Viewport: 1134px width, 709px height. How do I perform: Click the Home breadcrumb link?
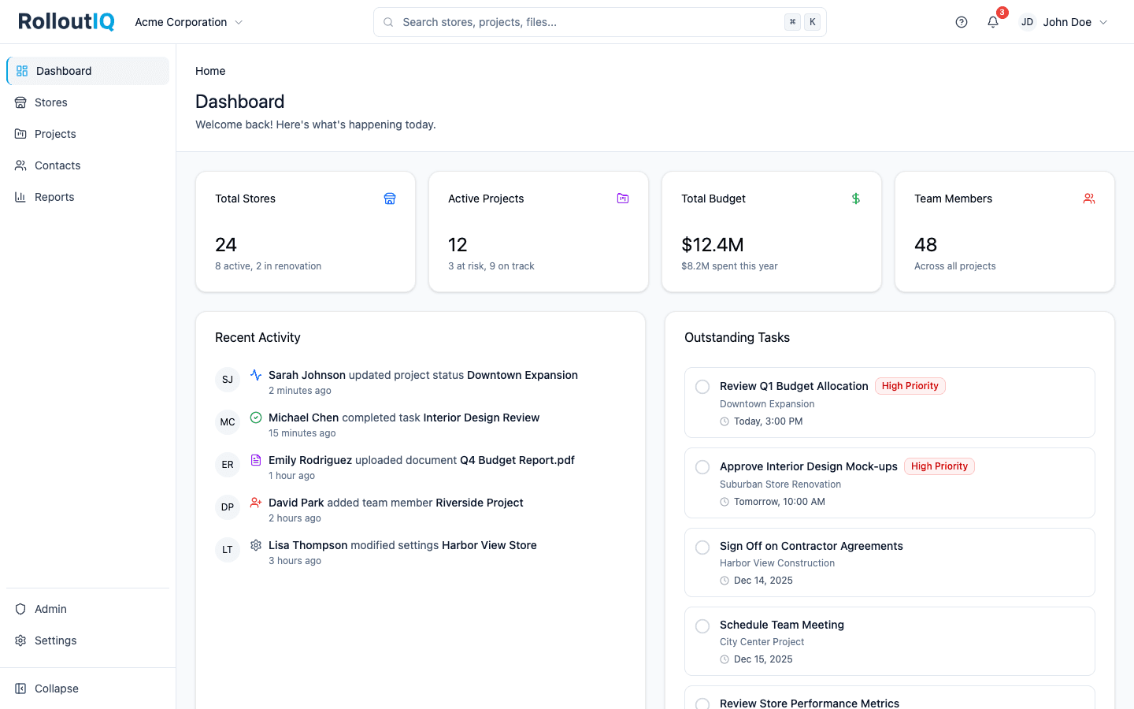[x=209, y=71]
